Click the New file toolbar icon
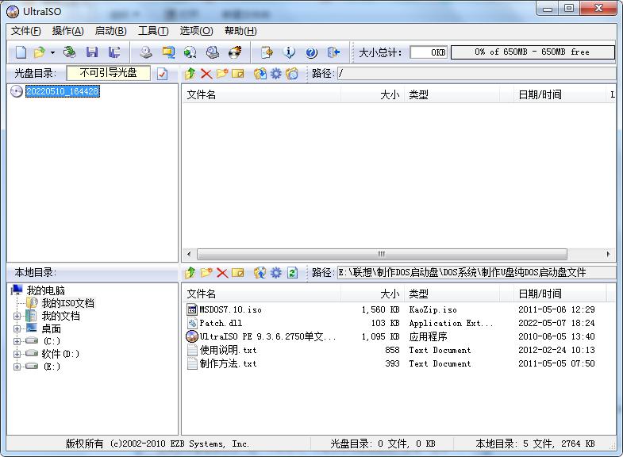The width and height of the screenshot is (623, 457). point(21,52)
